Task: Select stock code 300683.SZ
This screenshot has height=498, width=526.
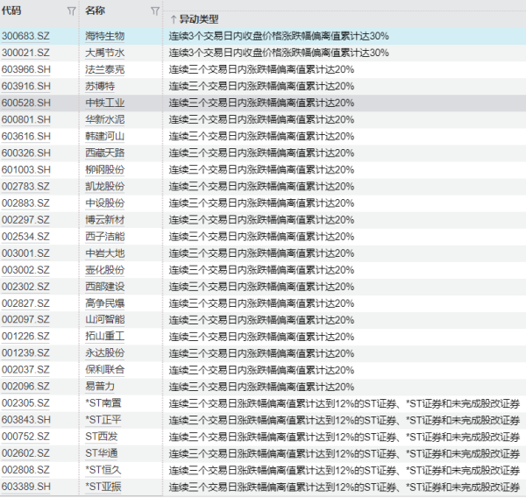Action: point(25,36)
